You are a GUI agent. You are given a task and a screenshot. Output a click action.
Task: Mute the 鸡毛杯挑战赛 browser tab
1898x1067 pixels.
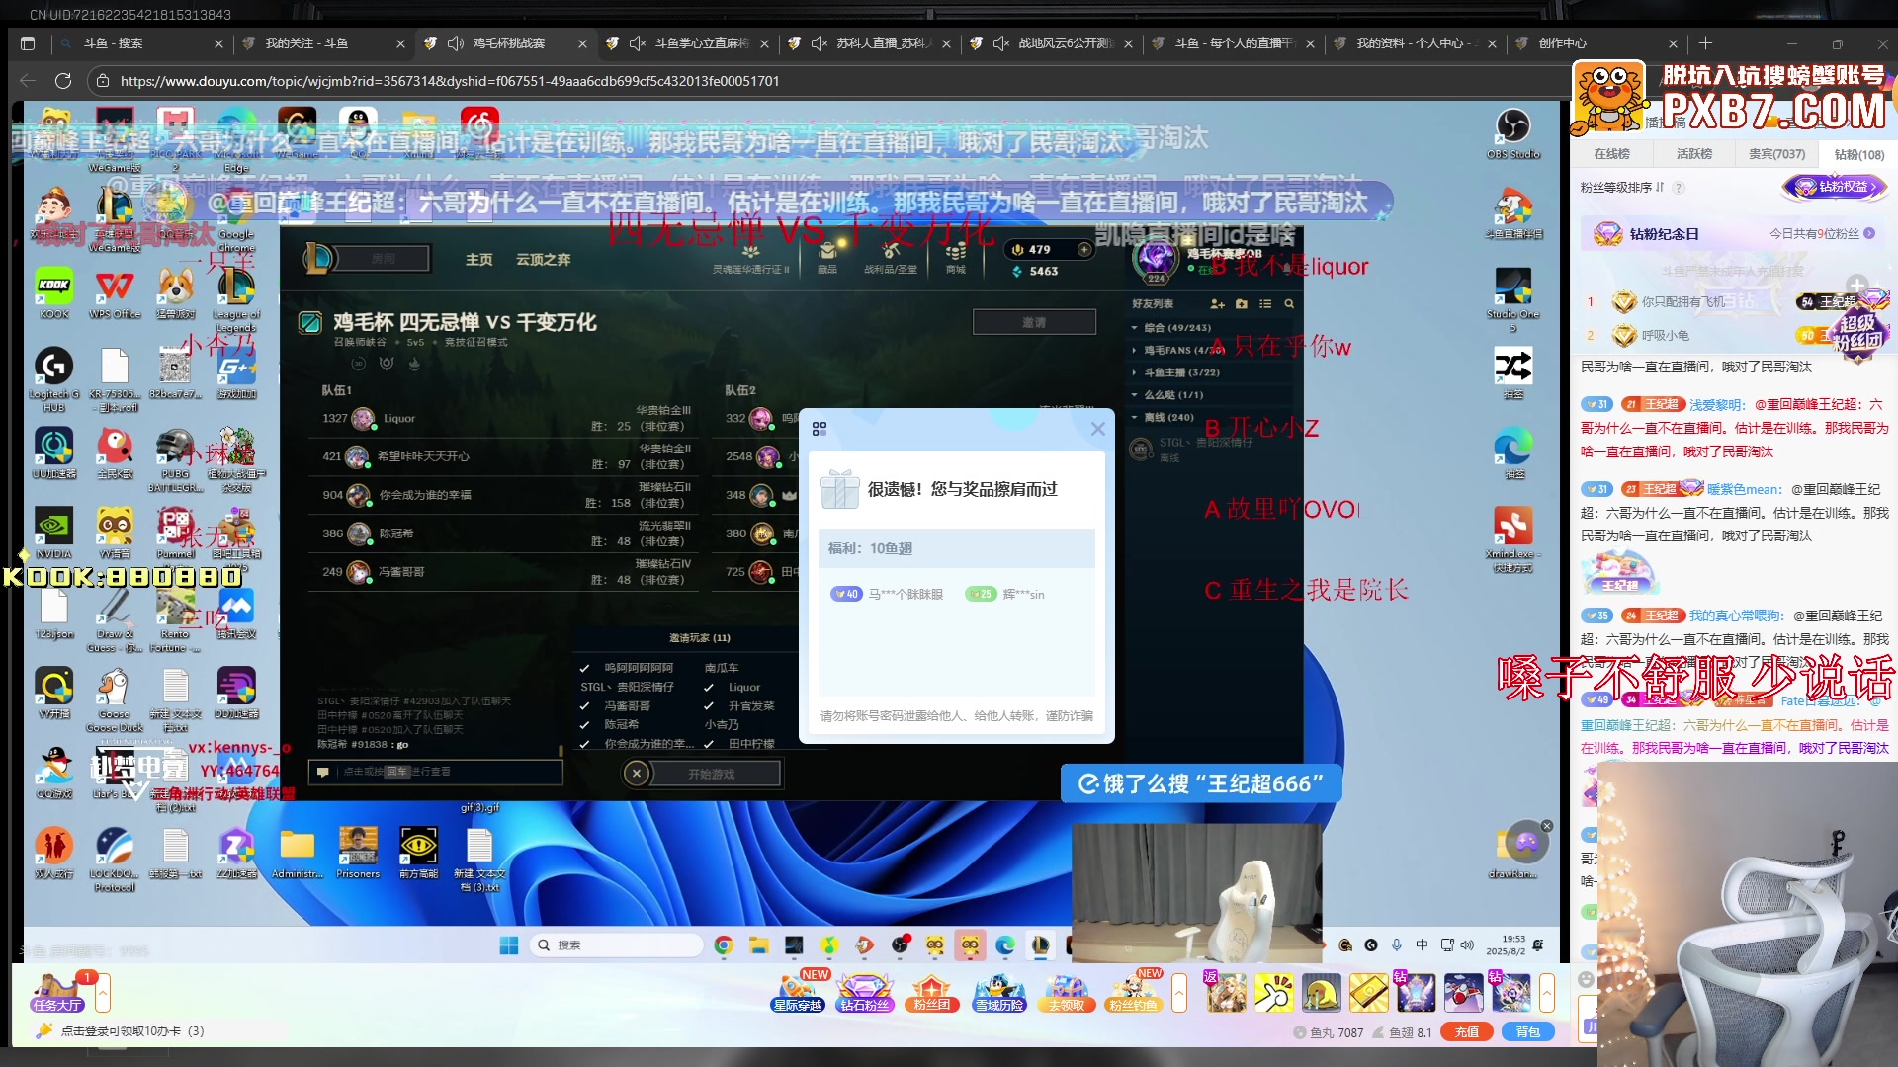point(456,43)
